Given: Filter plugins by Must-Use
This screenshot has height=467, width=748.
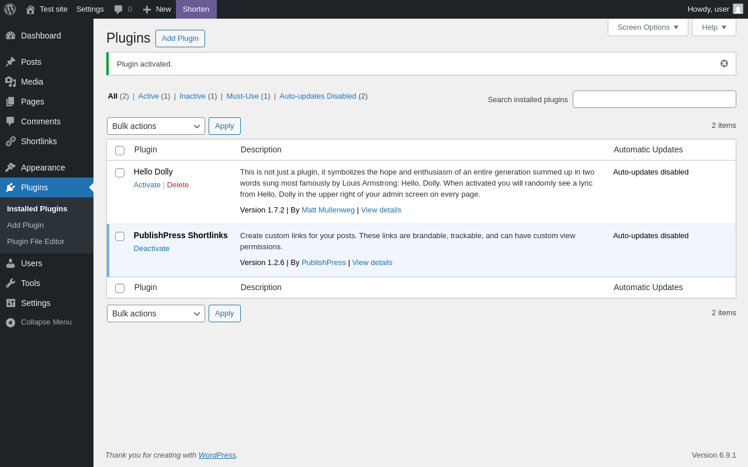Looking at the screenshot, I should pyautogui.click(x=243, y=96).
